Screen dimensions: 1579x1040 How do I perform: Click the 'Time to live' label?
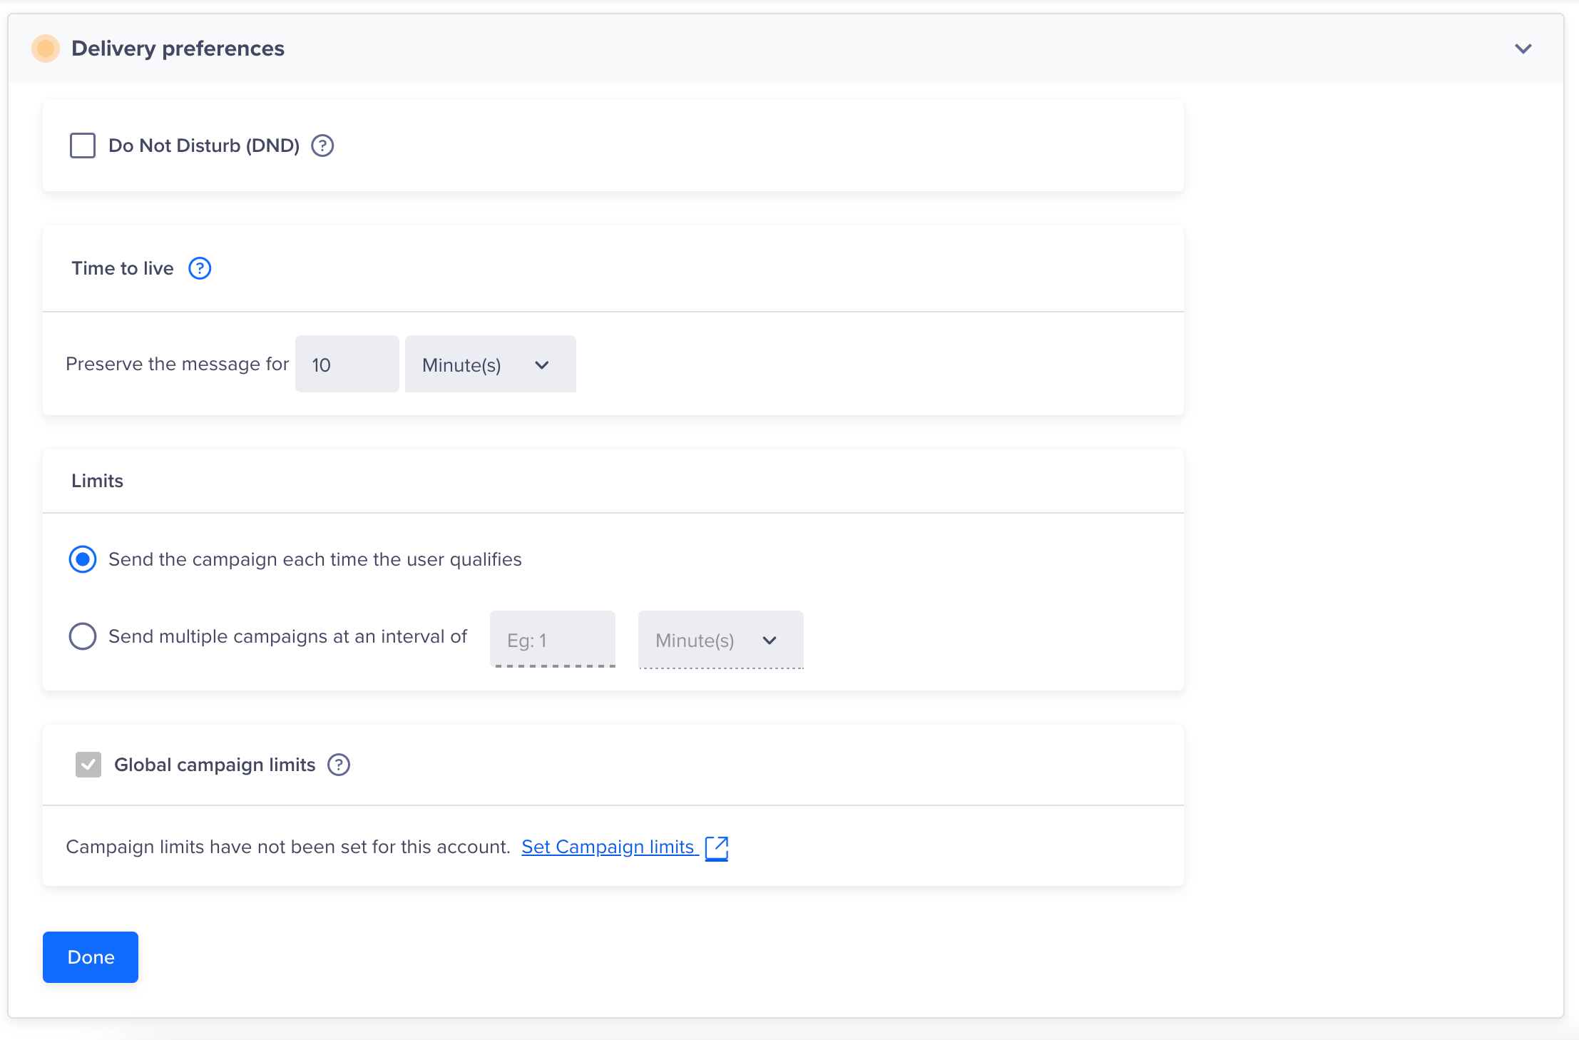(123, 268)
